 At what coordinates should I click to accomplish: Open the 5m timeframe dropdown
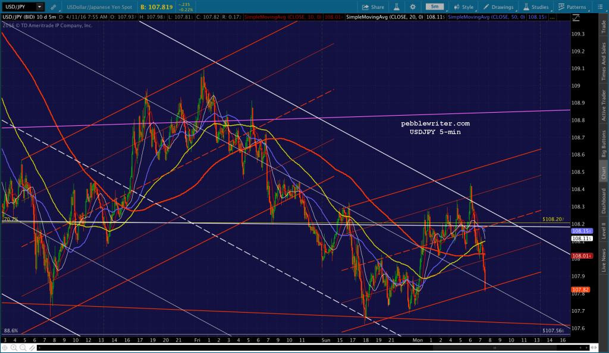coord(435,7)
